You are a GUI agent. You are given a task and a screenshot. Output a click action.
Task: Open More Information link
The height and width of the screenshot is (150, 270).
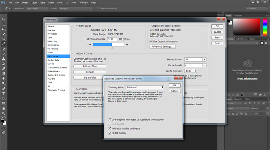coord(247,79)
